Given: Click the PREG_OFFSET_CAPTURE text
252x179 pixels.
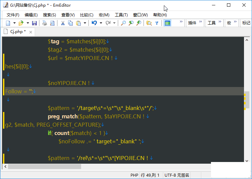Looking at the screenshot, I should click(67, 125).
